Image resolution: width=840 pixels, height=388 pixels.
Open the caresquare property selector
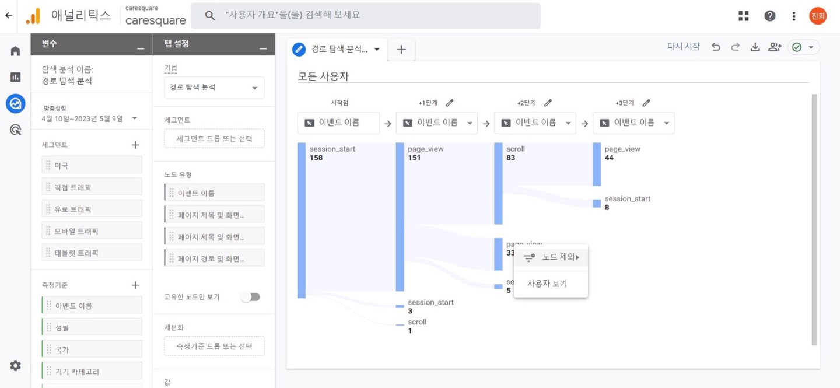155,16
